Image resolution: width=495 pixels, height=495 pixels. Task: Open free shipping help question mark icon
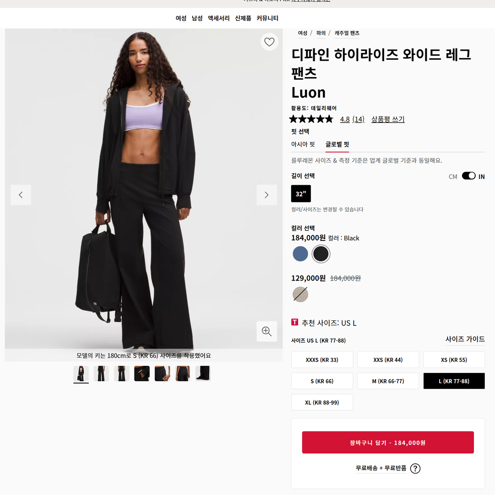pyautogui.click(x=415, y=469)
